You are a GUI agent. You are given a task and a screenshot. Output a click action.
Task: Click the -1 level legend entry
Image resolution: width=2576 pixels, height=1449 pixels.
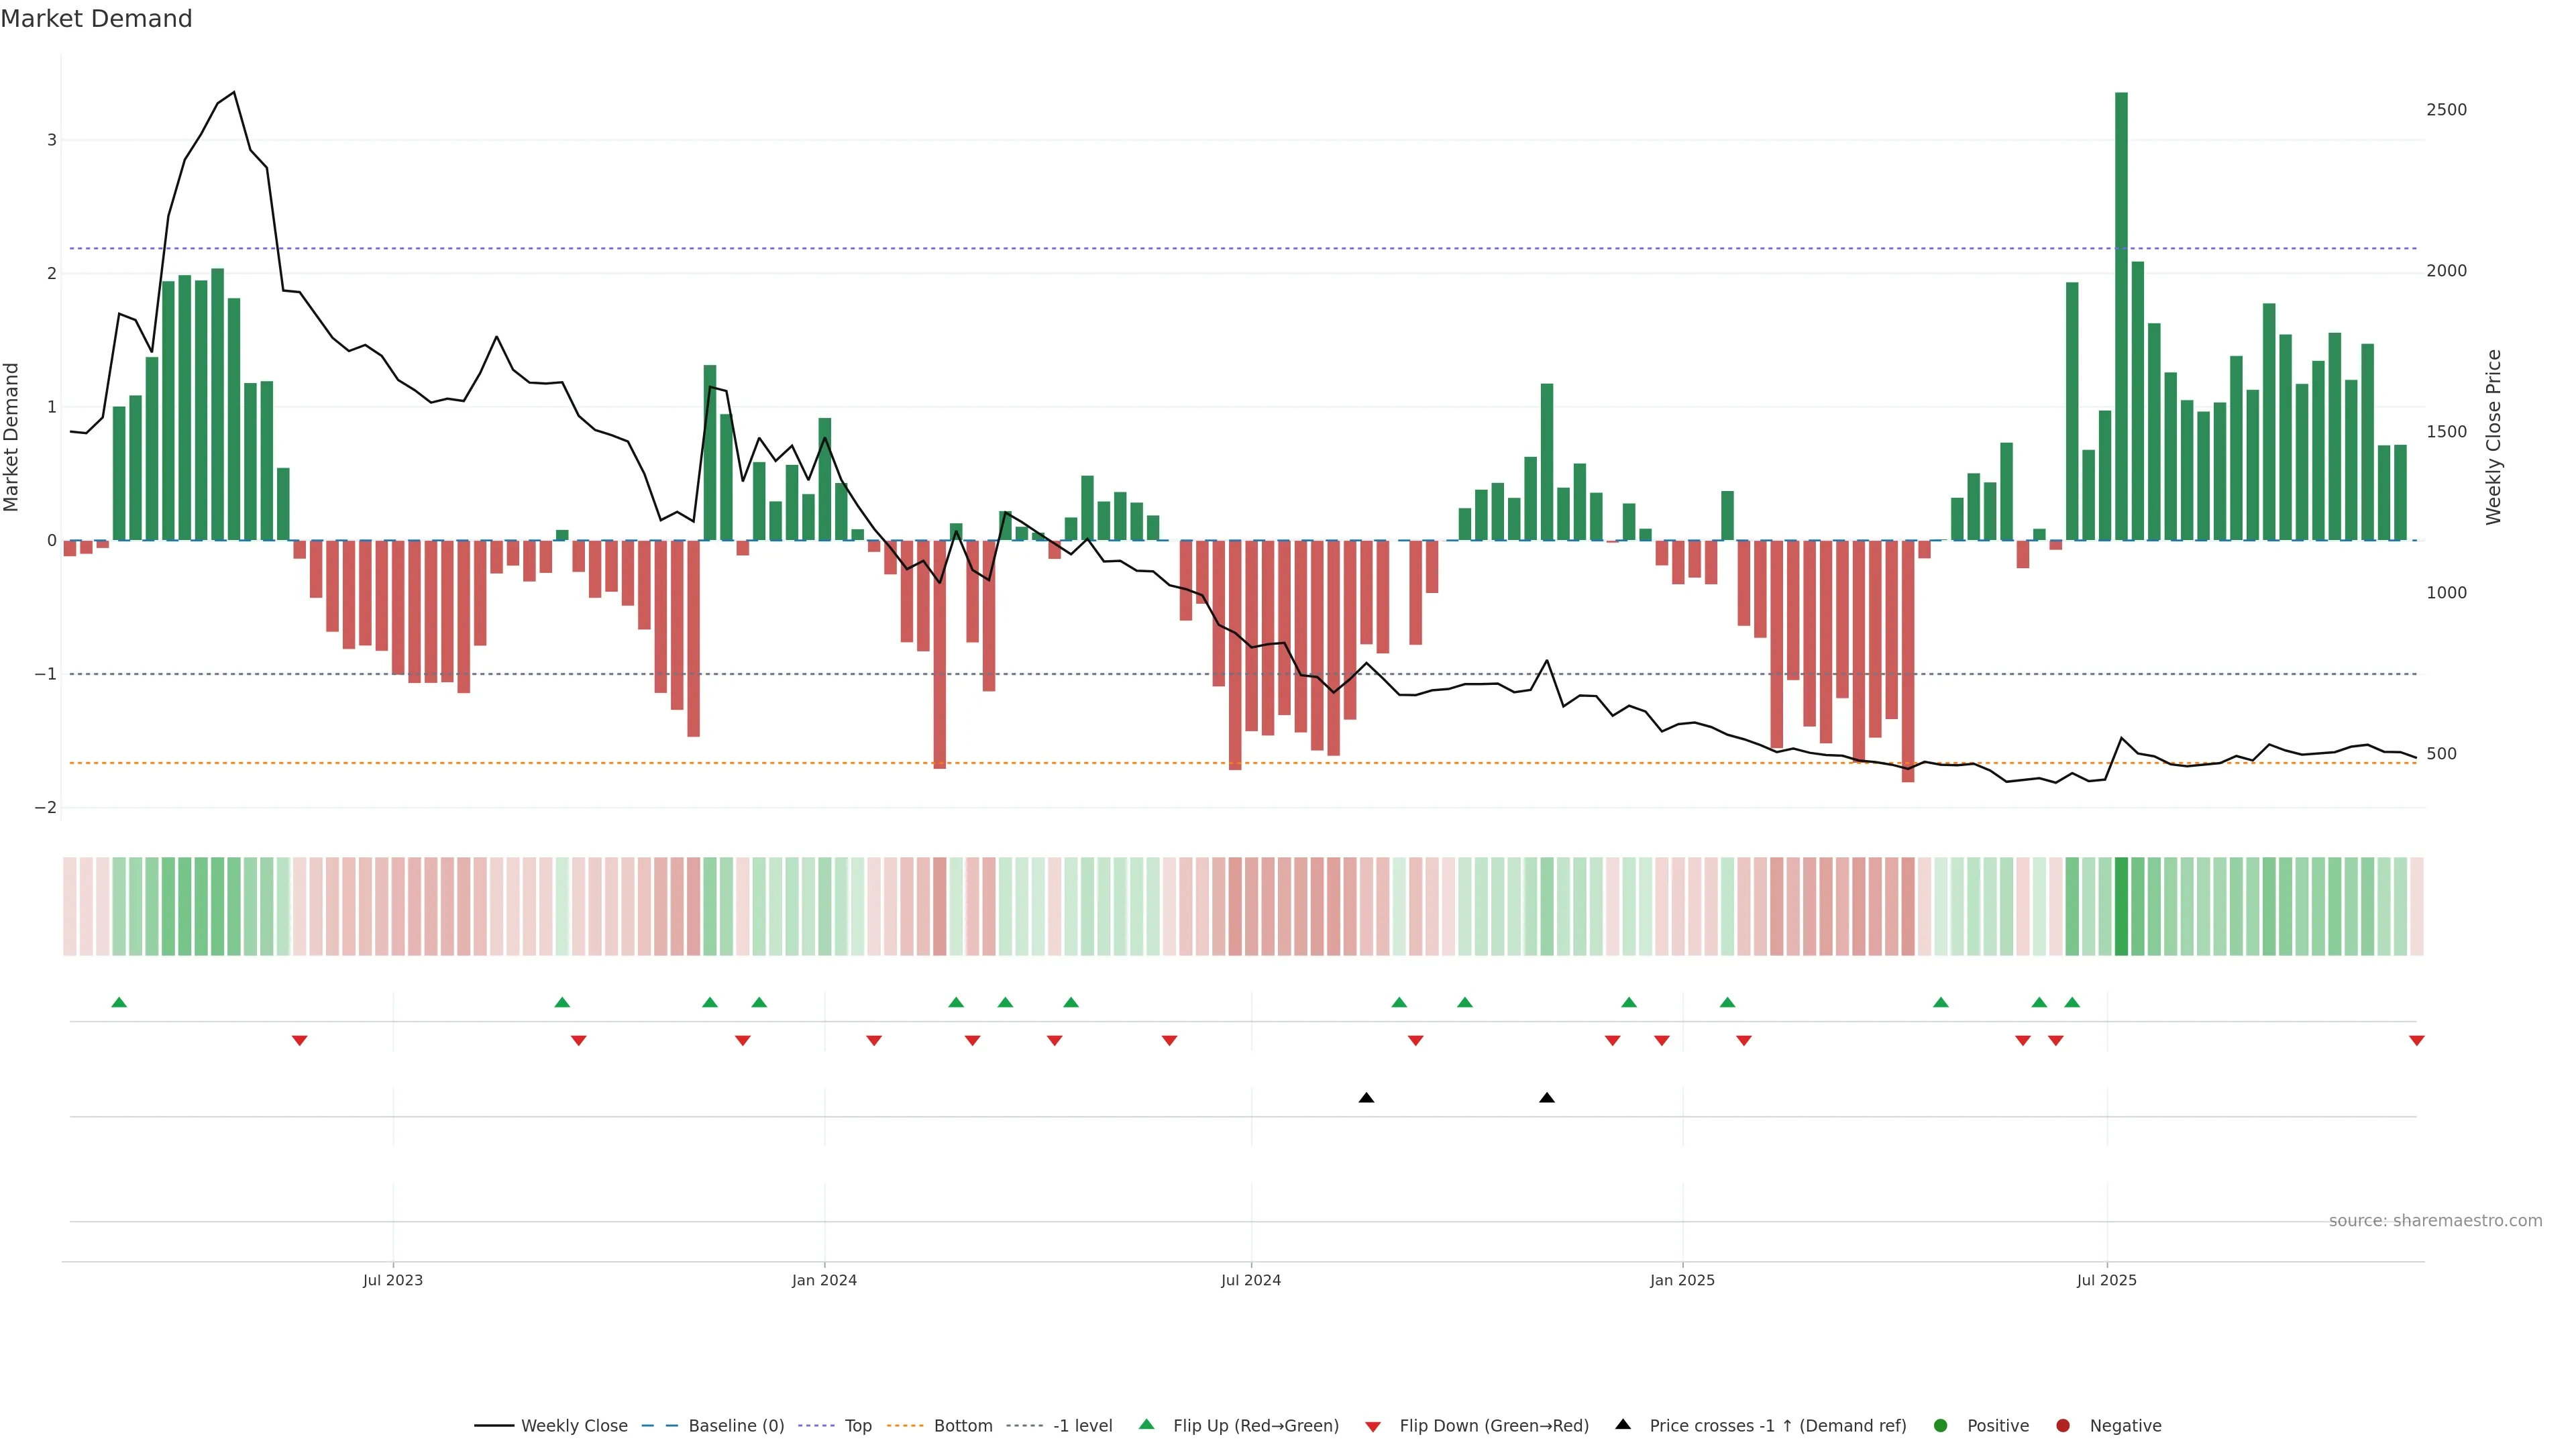[x=1082, y=1426]
